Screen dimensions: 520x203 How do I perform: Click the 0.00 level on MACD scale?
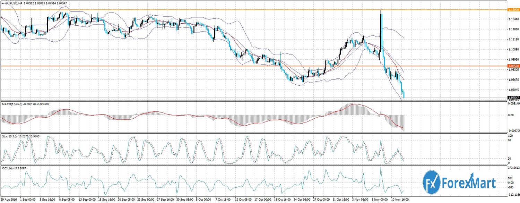[510, 115]
